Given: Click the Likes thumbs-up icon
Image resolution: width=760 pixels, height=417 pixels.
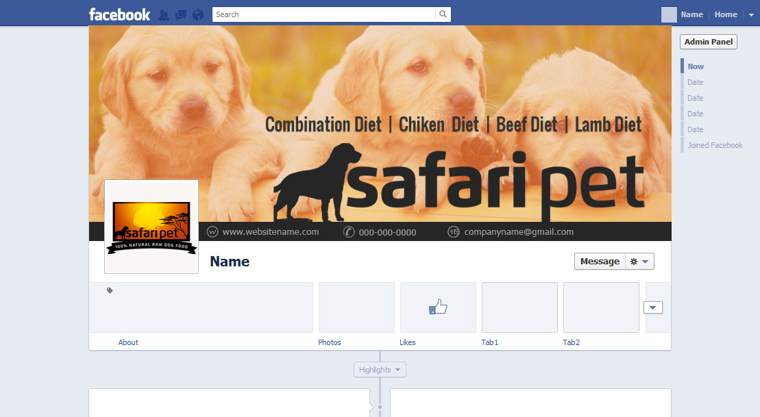Looking at the screenshot, I should 438,307.
